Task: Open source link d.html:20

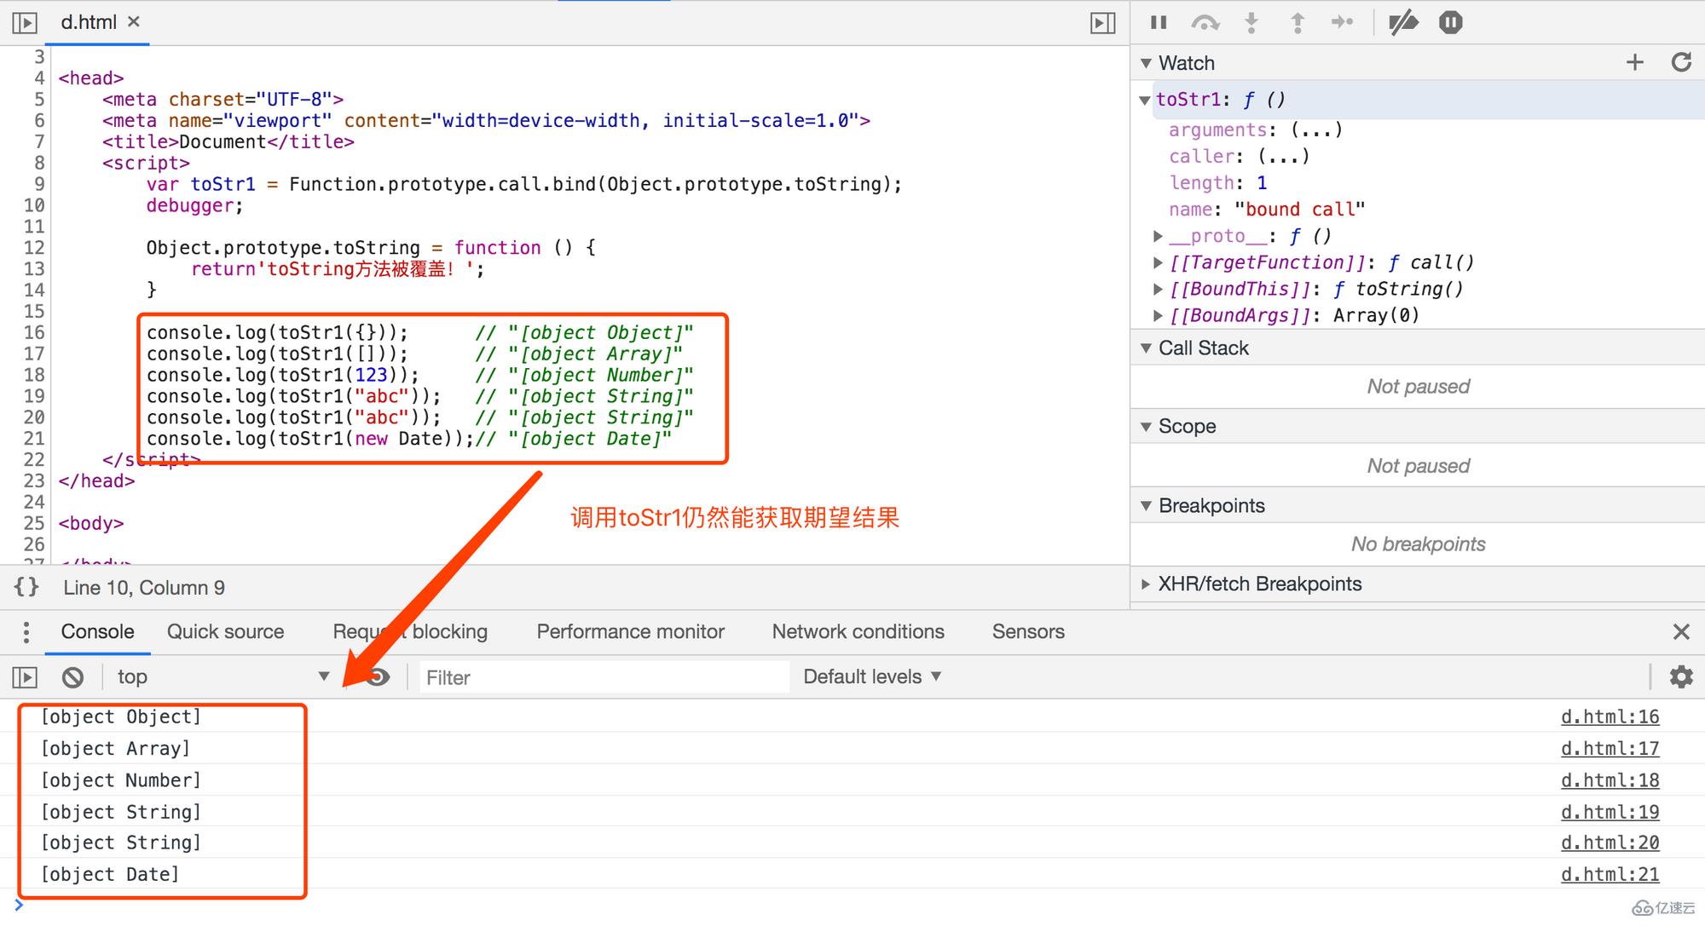Action: tap(1610, 843)
